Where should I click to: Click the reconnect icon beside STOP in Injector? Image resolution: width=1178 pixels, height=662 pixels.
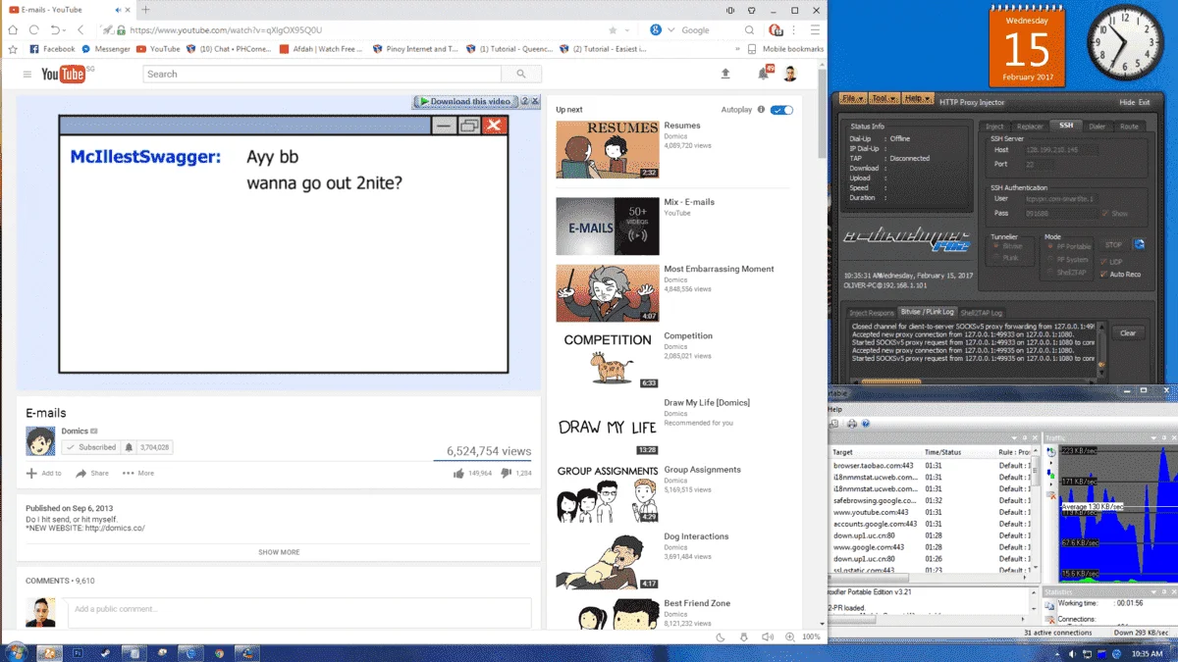click(x=1140, y=244)
